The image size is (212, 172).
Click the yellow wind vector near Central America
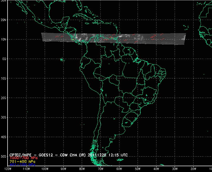pos(73,39)
